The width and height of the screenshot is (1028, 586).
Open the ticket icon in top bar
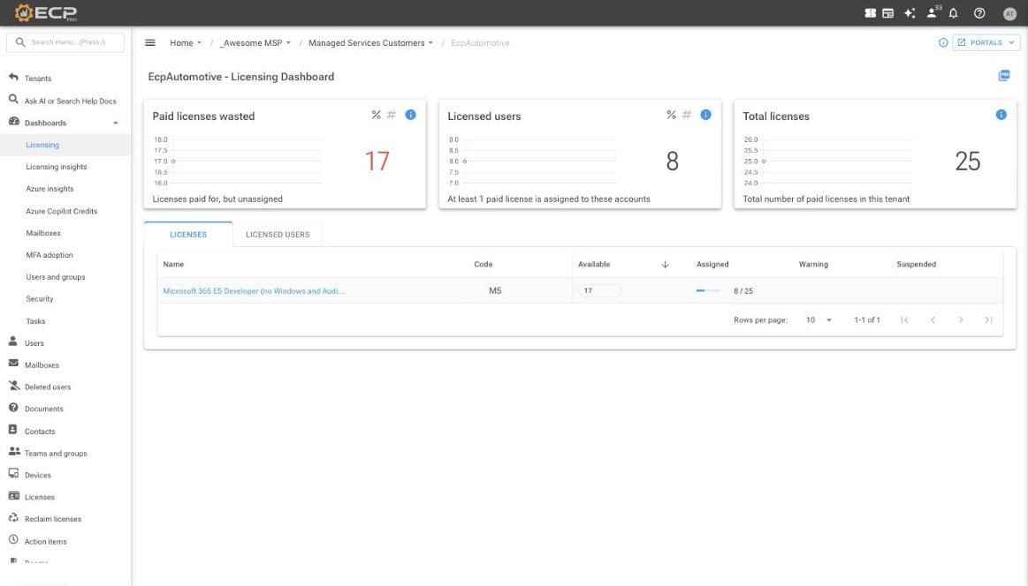[x=870, y=13]
